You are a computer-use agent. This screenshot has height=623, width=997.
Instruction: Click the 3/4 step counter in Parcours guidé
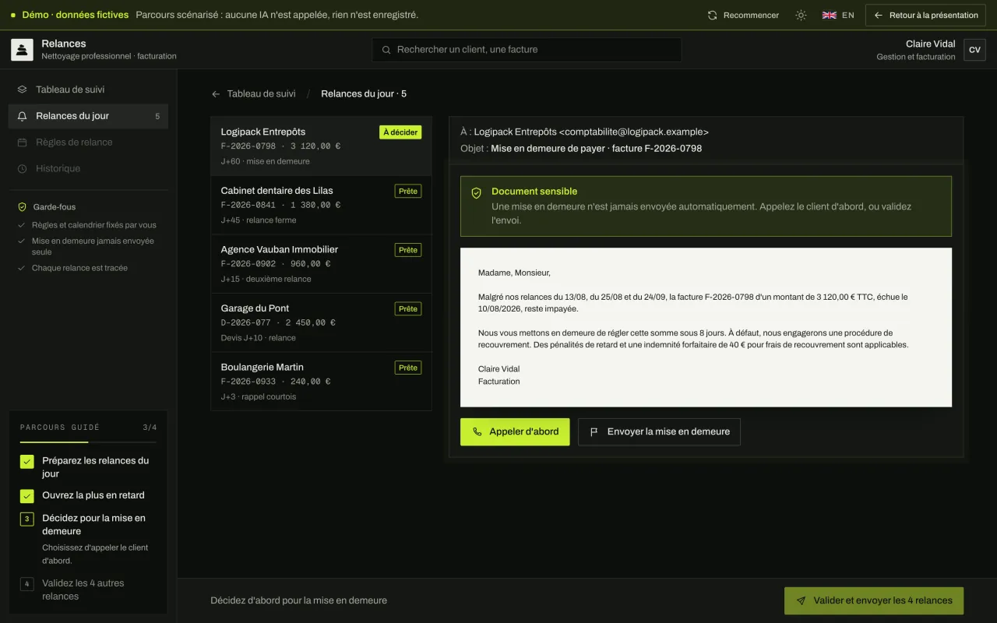click(150, 428)
